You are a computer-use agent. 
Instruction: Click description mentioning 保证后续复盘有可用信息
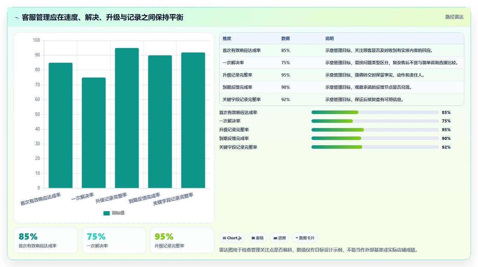click(364, 100)
